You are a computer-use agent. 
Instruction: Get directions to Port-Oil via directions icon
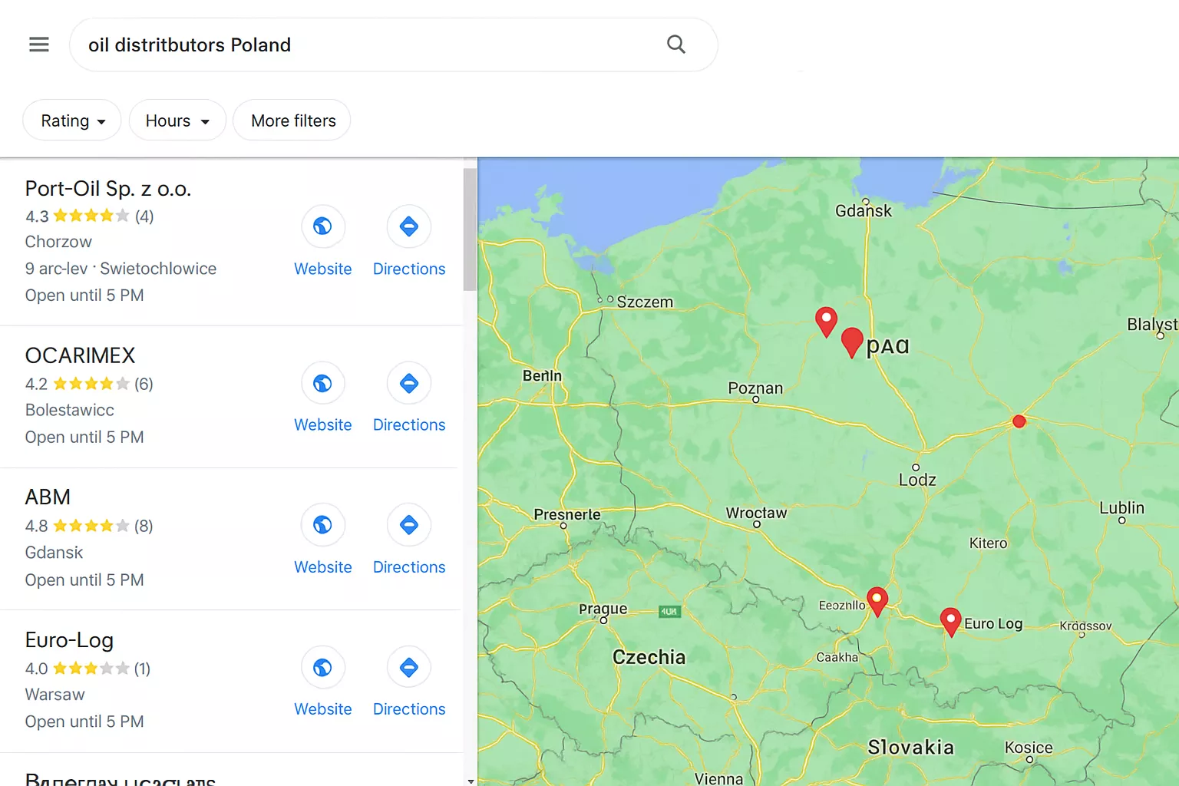point(408,226)
